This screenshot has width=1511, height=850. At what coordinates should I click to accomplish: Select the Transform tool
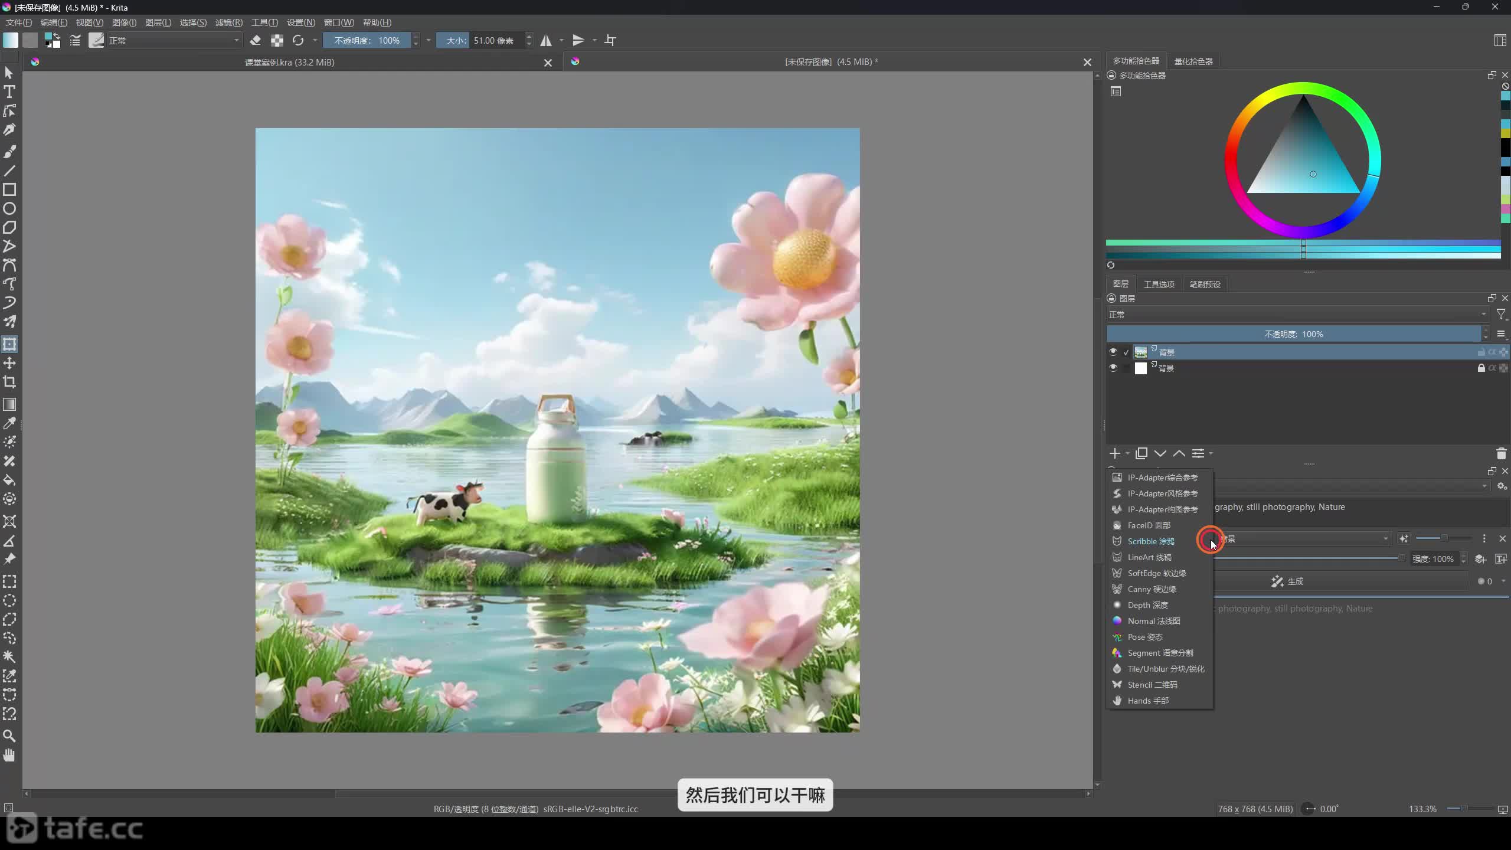coord(9,344)
